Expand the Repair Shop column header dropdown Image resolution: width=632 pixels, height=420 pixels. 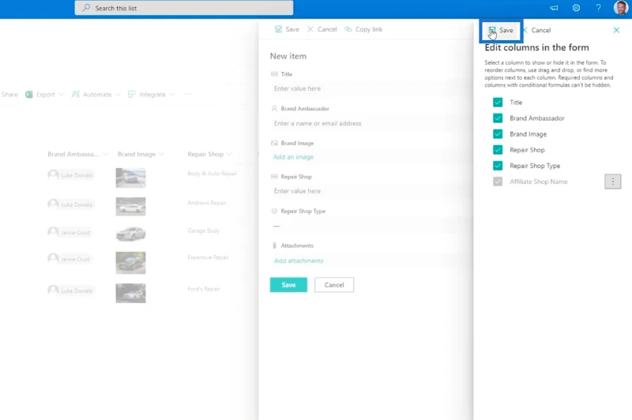click(229, 154)
